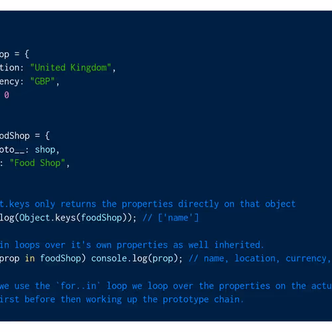Click the "Food Shop" string literal

click(x=37, y=163)
